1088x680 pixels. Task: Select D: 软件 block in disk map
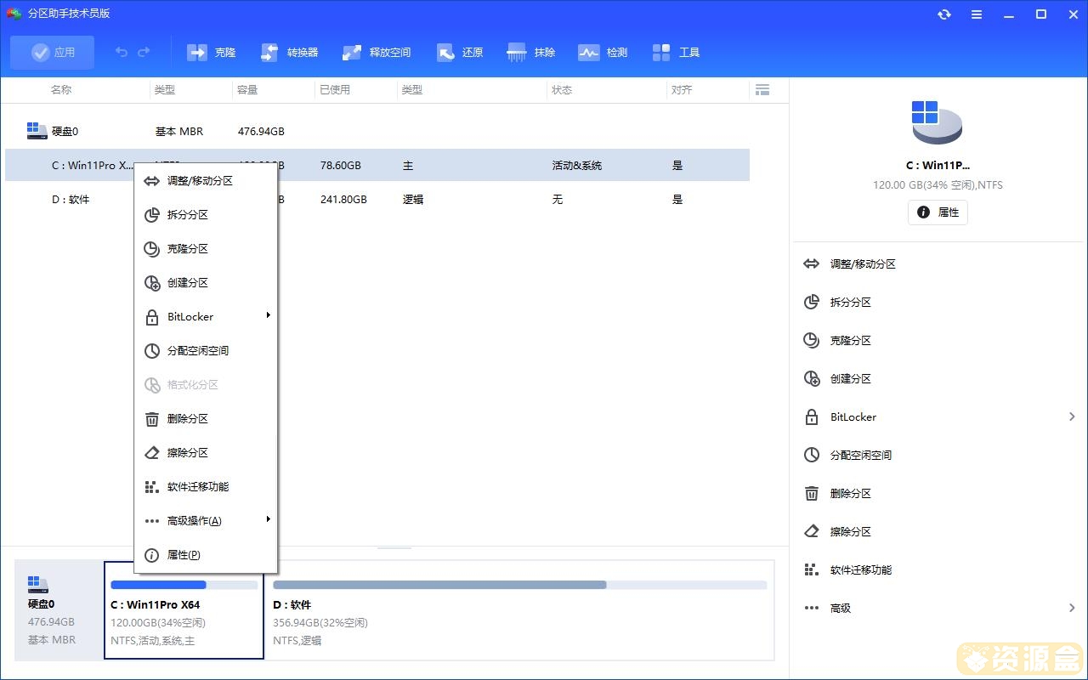[519, 610]
